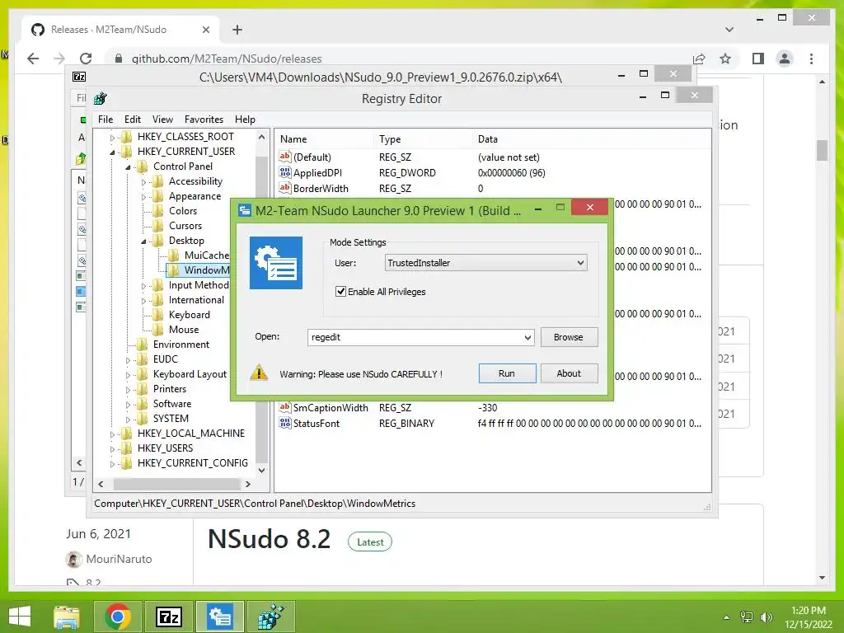Click the 7-Zip window title bar icon
Image resolution: width=844 pixels, height=633 pixels.
point(79,77)
